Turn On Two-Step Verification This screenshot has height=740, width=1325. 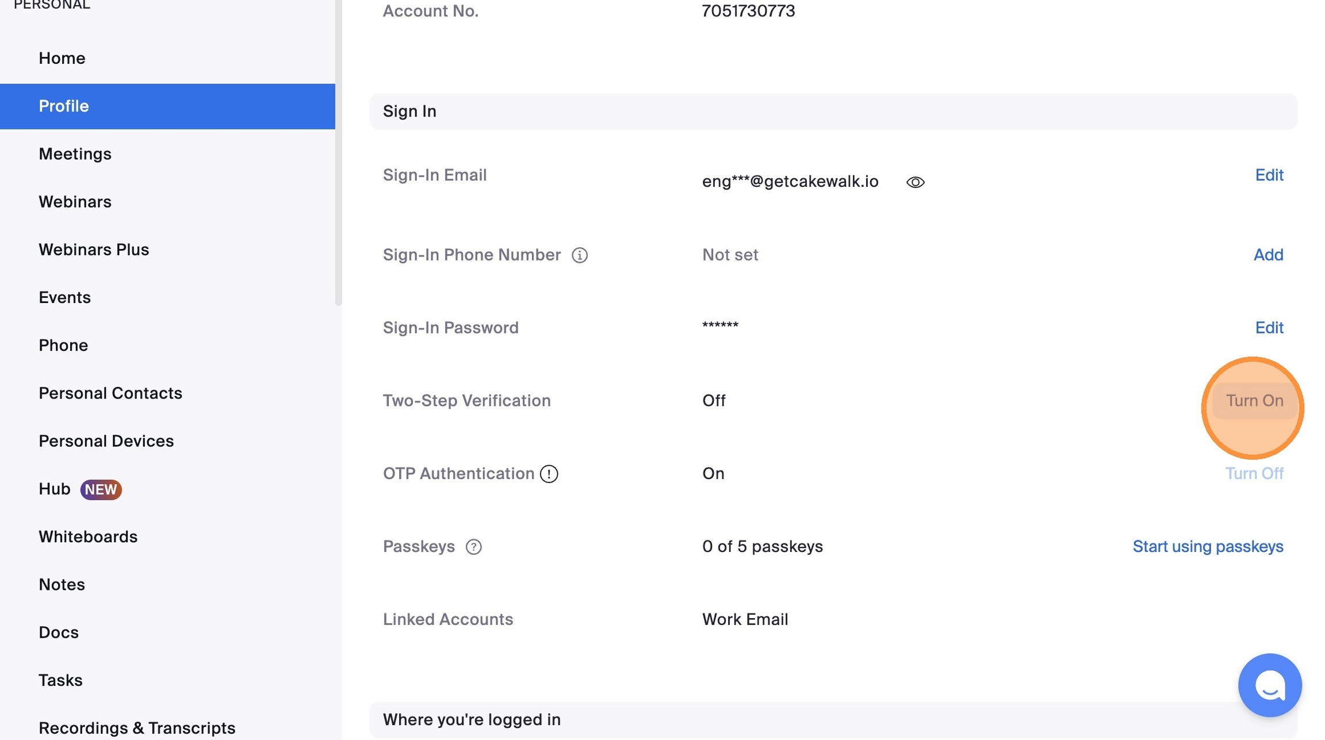coord(1254,401)
